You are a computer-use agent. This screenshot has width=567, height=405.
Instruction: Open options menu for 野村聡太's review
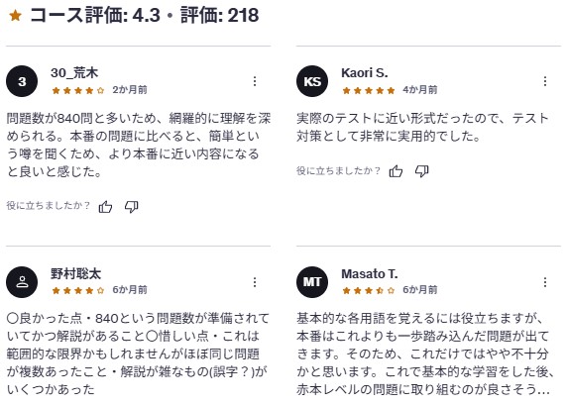(255, 282)
